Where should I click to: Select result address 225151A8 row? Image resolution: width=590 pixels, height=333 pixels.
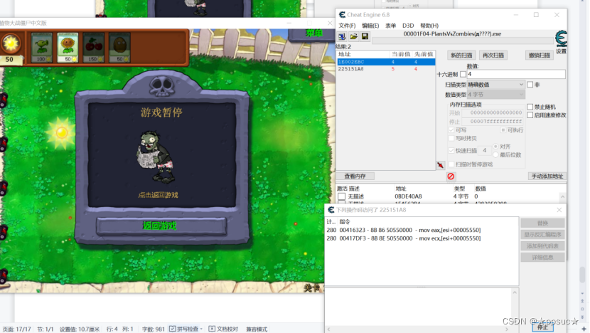point(386,69)
